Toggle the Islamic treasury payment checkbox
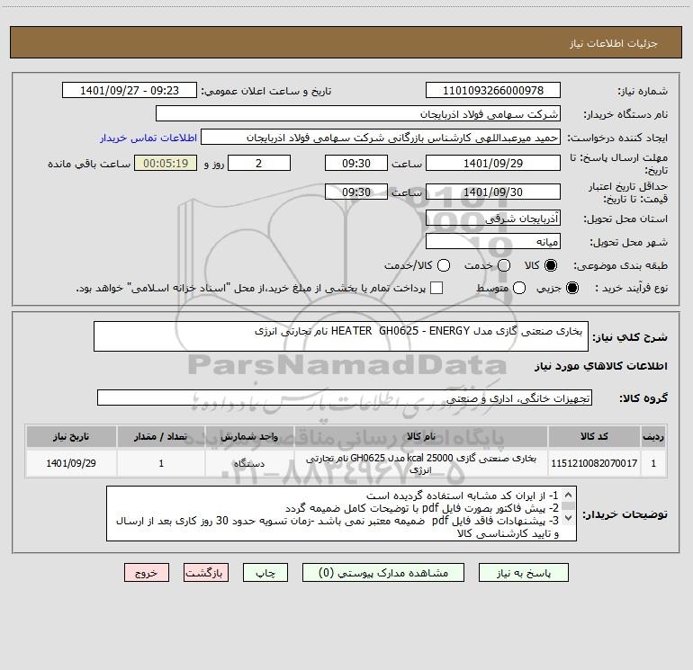The width and height of the screenshot is (693, 670). click(x=436, y=288)
